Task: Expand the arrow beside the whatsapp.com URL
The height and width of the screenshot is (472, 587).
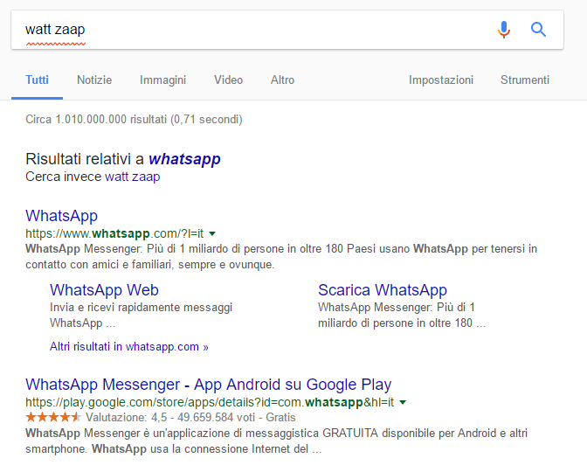Action: coord(212,233)
